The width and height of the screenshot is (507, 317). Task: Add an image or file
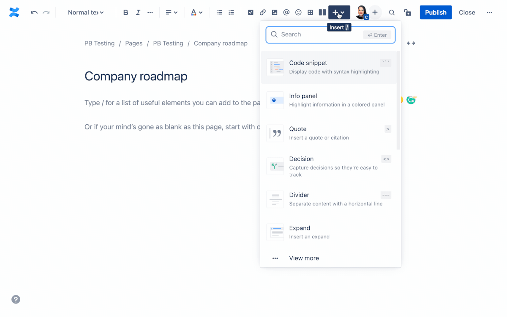275,13
